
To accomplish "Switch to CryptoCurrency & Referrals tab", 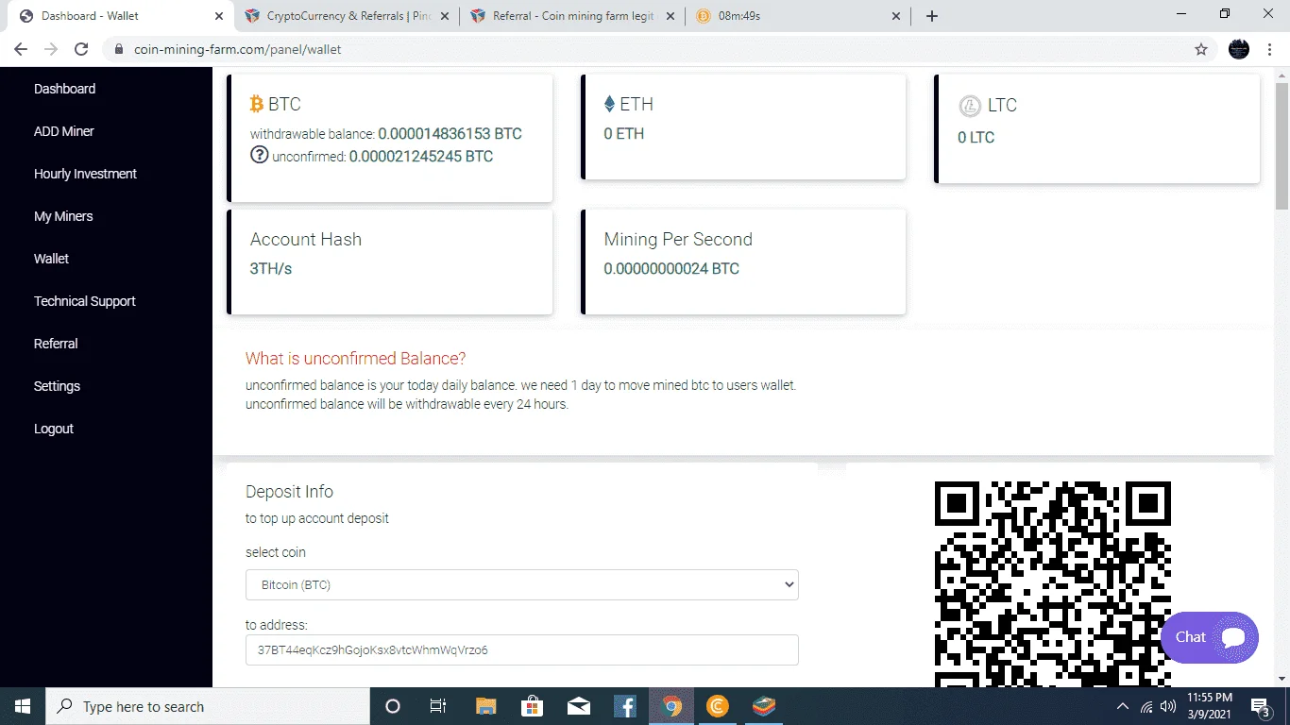I will [x=347, y=16].
